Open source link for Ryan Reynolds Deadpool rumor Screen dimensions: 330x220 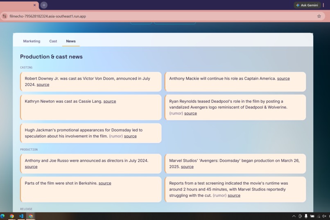click(x=190, y=113)
